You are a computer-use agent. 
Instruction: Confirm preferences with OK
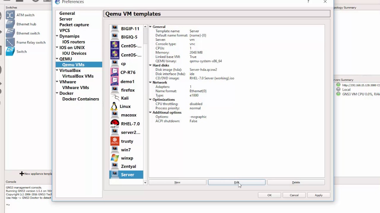coord(270,195)
